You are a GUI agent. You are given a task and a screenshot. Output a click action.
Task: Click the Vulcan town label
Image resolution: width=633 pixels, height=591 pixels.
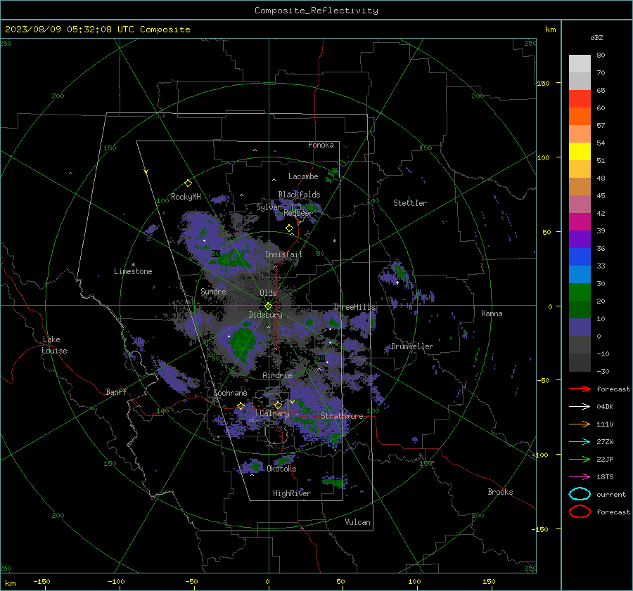tap(357, 522)
